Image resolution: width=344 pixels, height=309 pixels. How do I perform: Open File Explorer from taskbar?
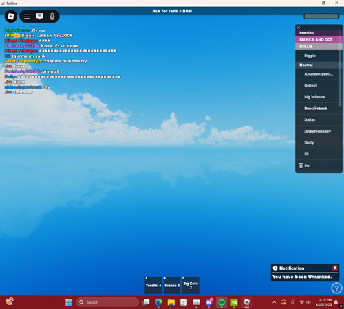tap(171, 302)
